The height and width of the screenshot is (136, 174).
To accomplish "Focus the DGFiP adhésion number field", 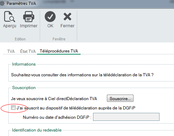I will coord(126,117).
